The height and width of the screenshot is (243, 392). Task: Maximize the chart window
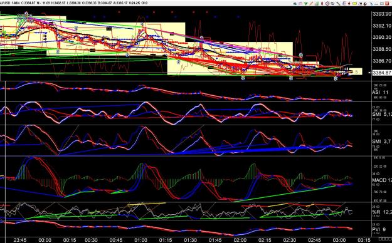click(x=381, y=4)
